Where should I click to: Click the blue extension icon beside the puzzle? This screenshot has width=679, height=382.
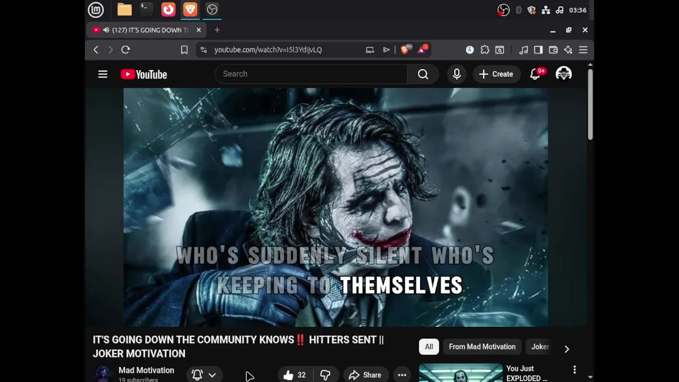click(x=469, y=50)
